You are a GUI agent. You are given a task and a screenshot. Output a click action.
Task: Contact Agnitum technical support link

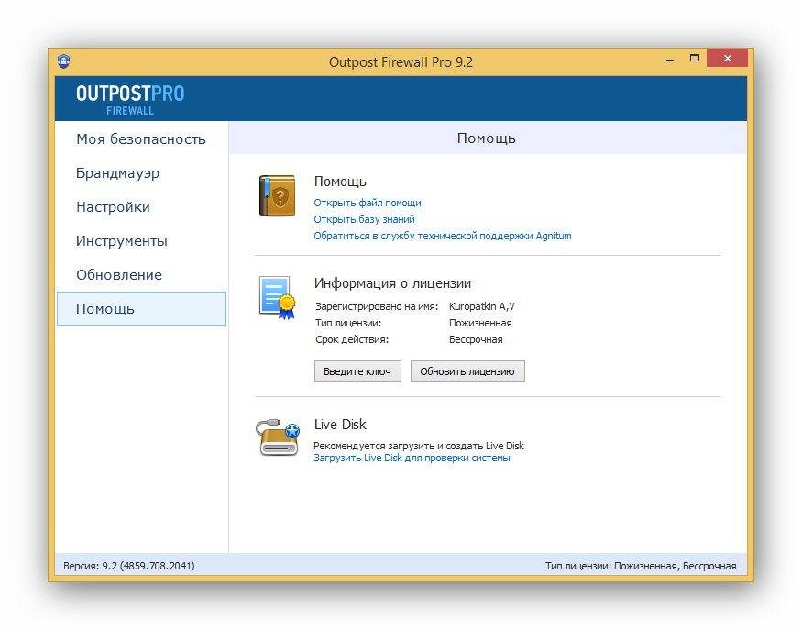[443, 236]
